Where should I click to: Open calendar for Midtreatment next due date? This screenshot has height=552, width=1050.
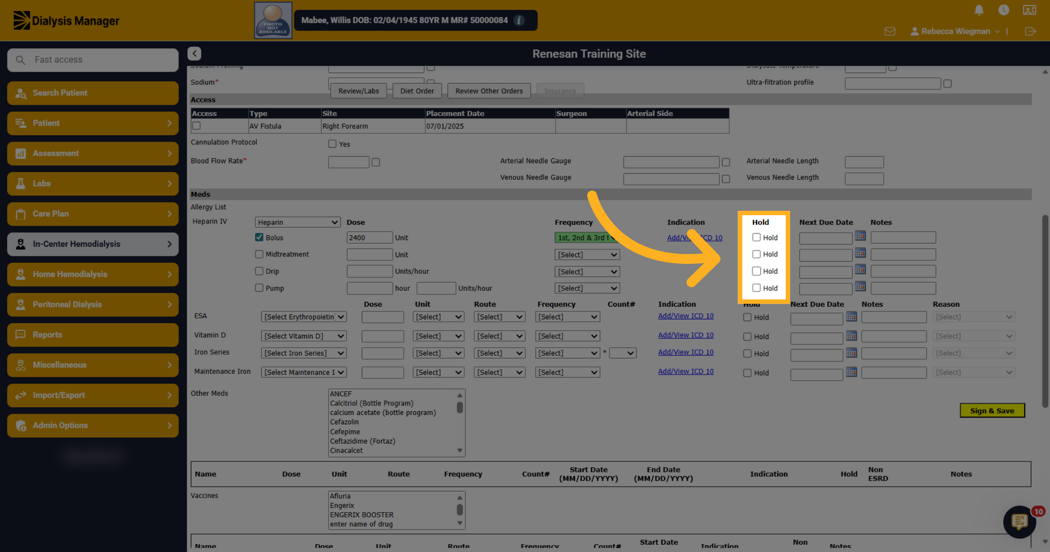click(x=860, y=253)
